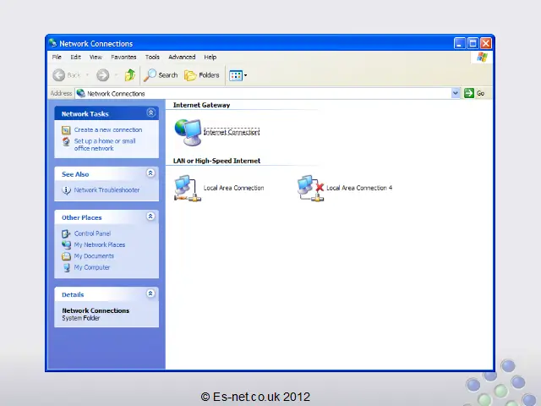The width and height of the screenshot is (541, 406).
Task: Open the Forward history dropdown arrow
Action: (116, 75)
